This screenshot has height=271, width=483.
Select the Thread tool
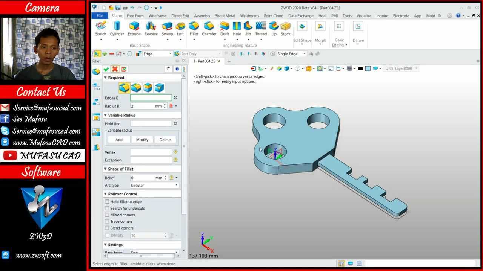coord(260,28)
